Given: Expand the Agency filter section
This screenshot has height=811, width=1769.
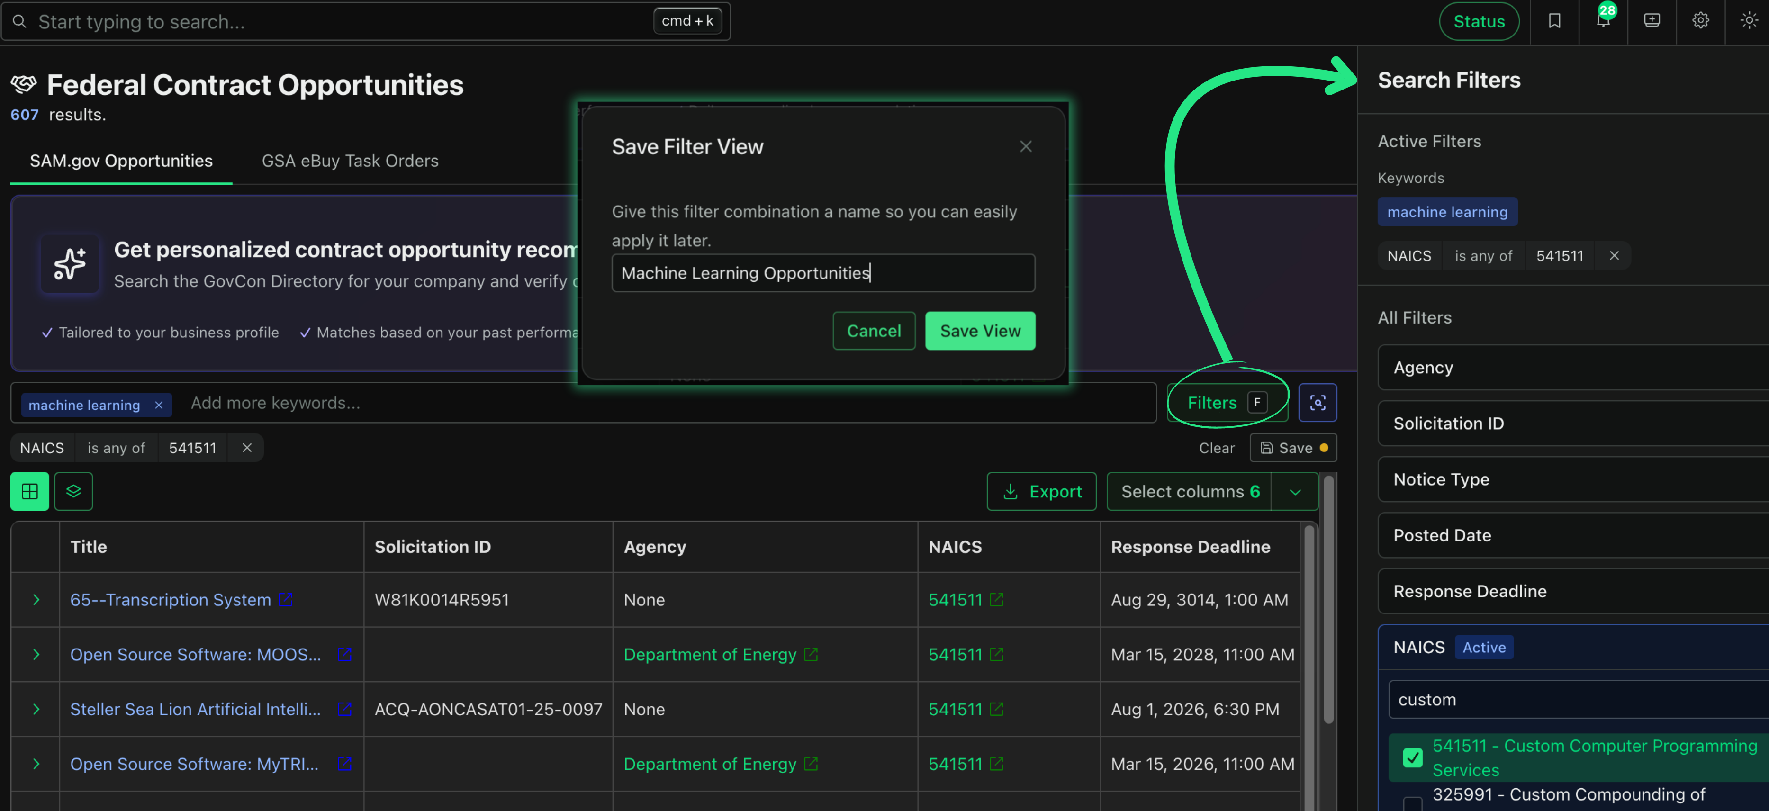Looking at the screenshot, I should pos(1572,368).
